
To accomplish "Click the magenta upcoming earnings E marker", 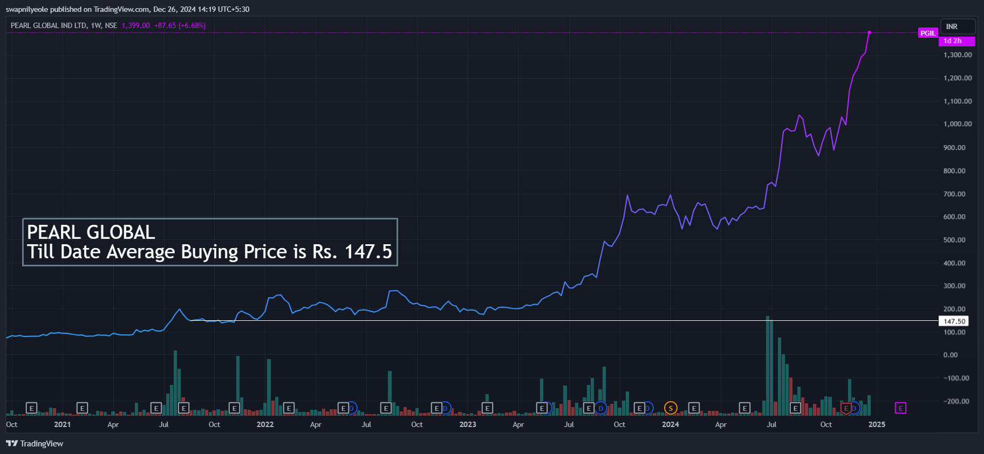I will [900, 408].
